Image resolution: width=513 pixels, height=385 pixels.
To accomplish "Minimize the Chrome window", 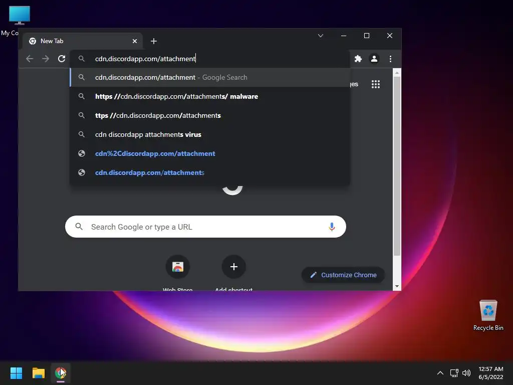I will [344, 36].
